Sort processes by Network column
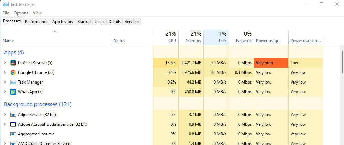Viewport: 344px width, 145px height. pos(241,37)
